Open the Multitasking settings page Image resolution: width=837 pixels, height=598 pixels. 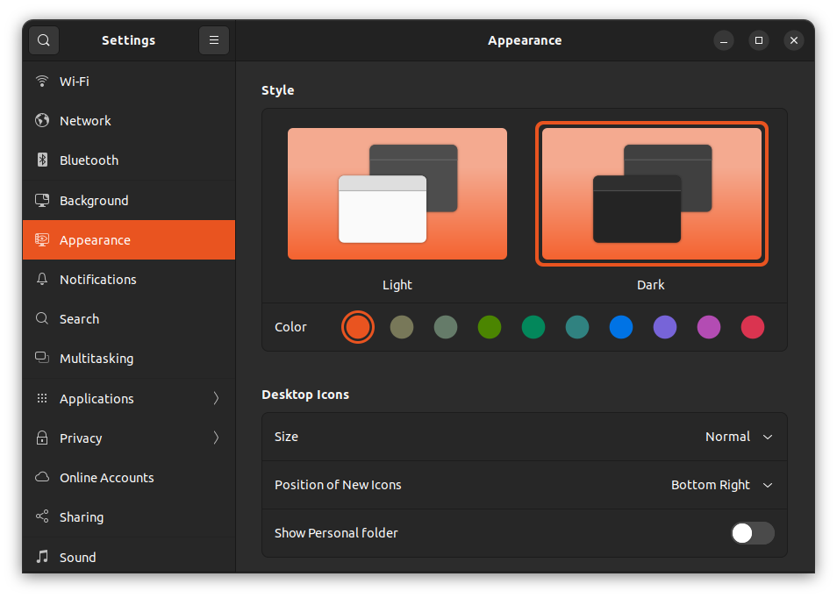pyautogui.click(x=97, y=359)
